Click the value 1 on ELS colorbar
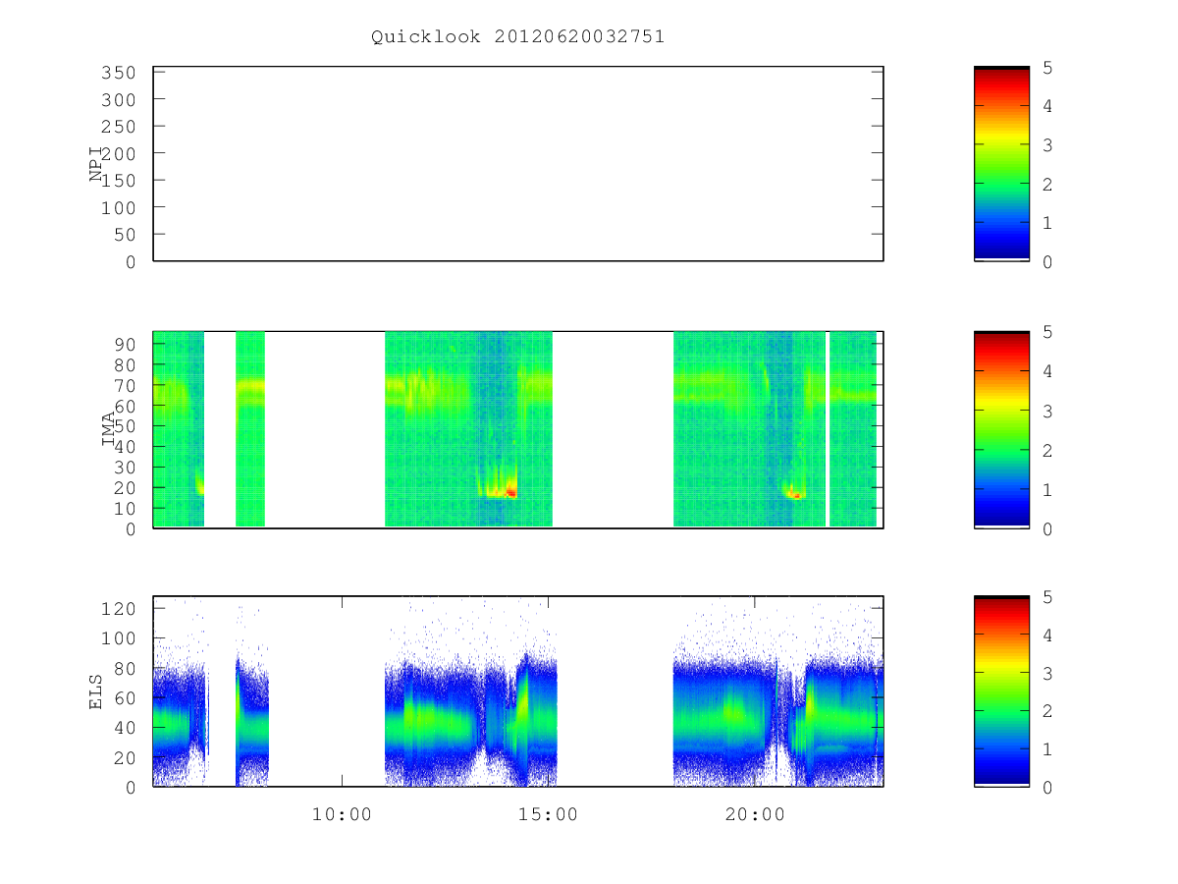 point(1048,749)
